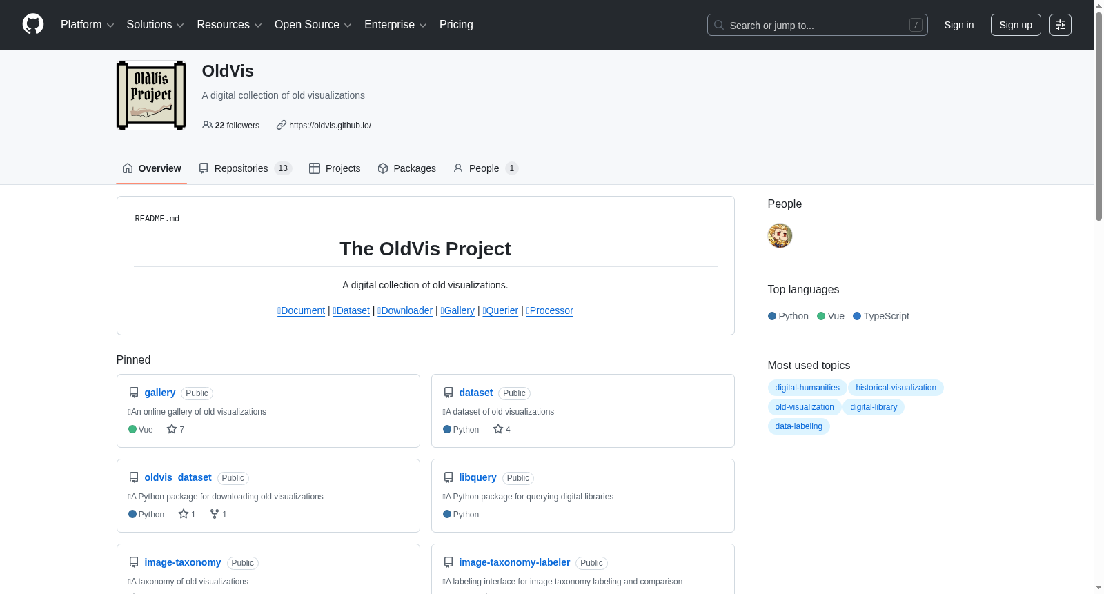Image resolution: width=1104 pixels, height=594 pixels.
Task: Click the repository icon beside libquery
Action: pyautogui.click(x=448, y=477)
